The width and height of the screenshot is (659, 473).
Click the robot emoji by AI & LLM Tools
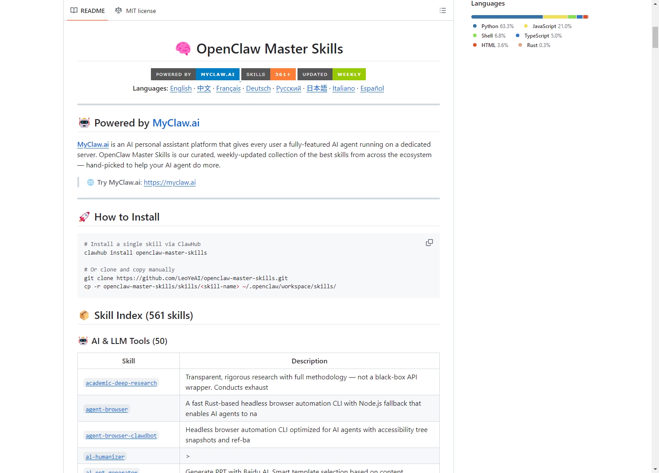(83, 341)
